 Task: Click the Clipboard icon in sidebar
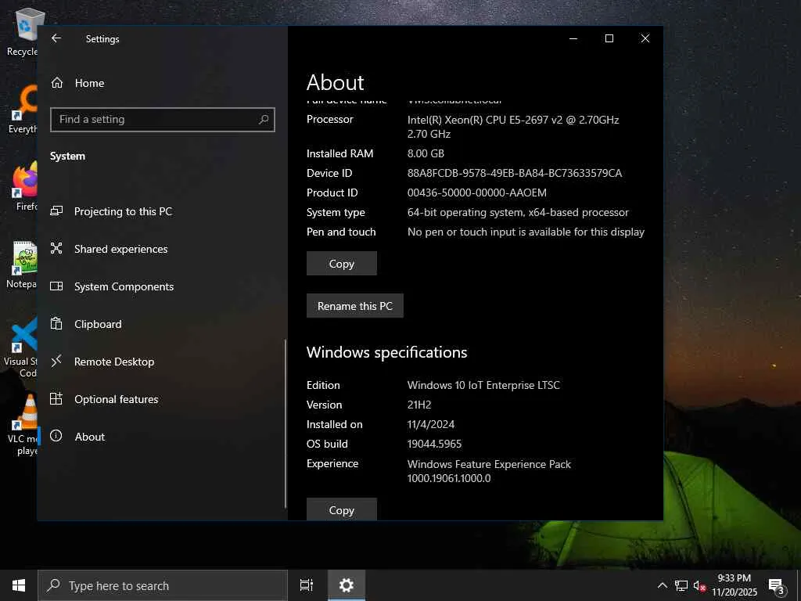tap(56, 323)
